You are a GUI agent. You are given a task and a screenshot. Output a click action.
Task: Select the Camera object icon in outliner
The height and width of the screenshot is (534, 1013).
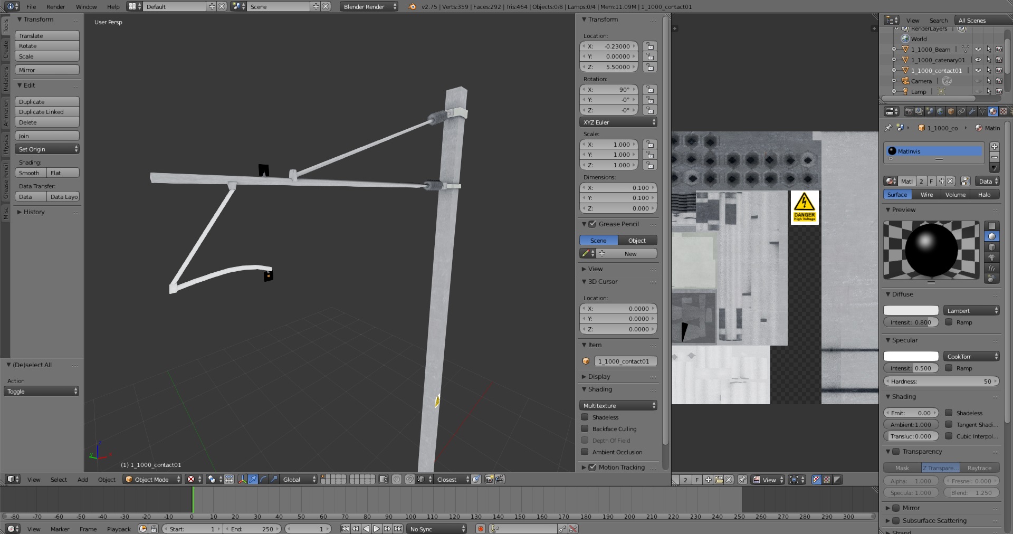tap(905, 81)
